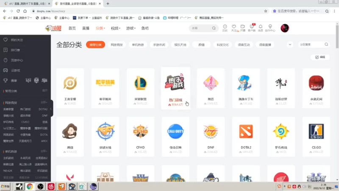
Task: Open the DNF category icon
Action: pos(211,131)
